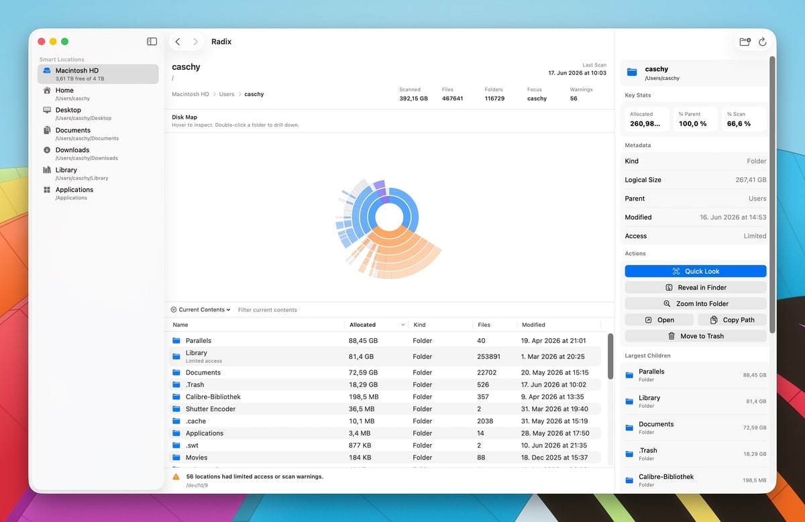Click the .cache folder icon in table

(176, 421)
